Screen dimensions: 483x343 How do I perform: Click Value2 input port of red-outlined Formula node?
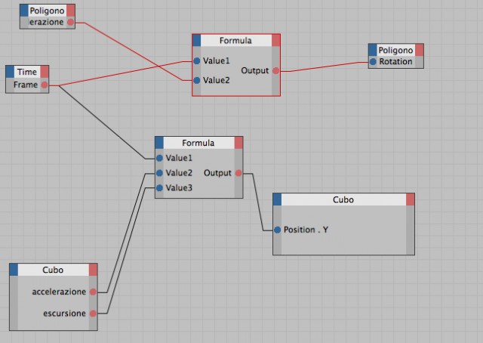coord(197,81)
